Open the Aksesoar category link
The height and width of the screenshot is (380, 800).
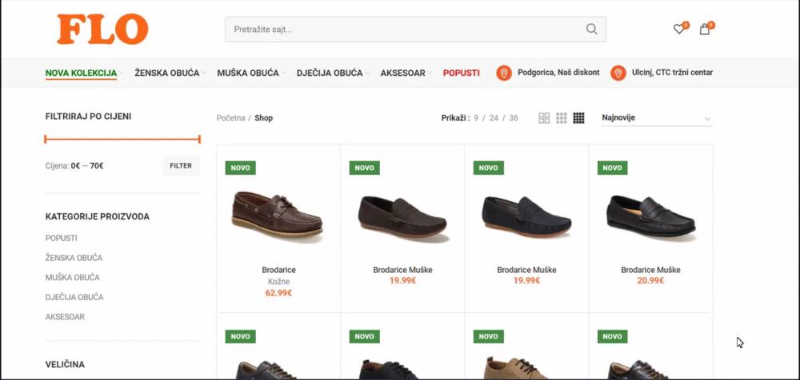66,317
